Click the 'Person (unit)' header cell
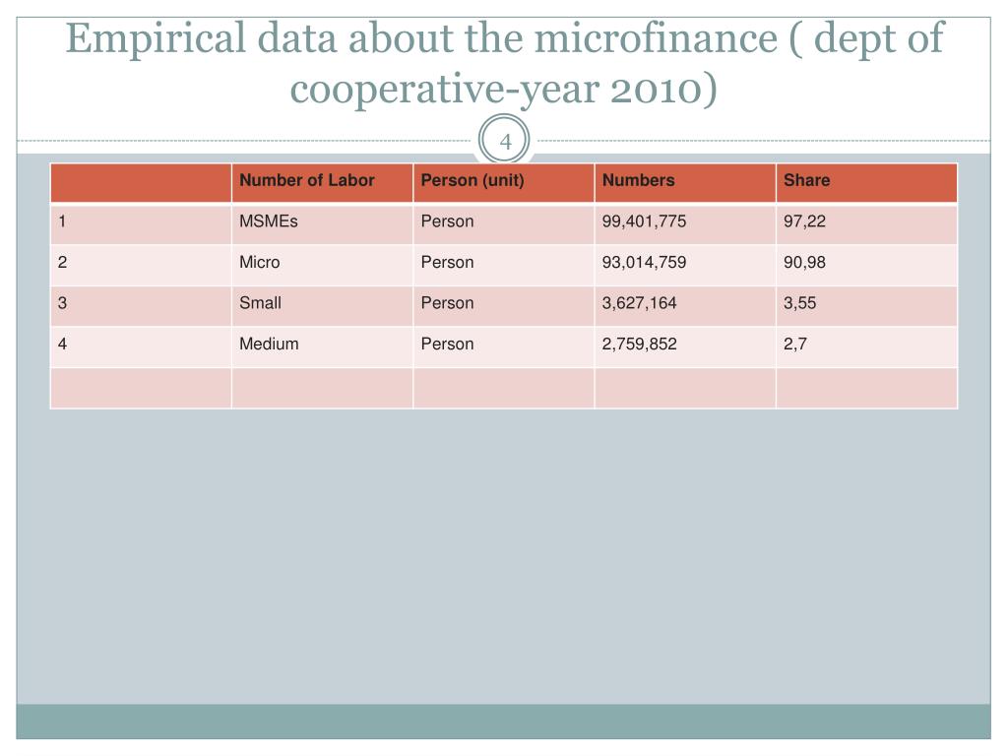The width and height of the screenshot is (1008, 756). click(503, 183)
